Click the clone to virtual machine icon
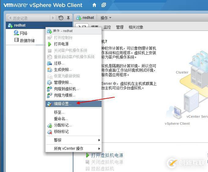Screen dimensions: 208x172 coord(50,89)
